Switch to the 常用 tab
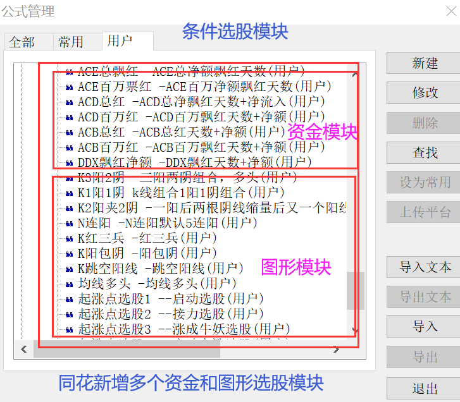Screen dimensions: 460x402 pos(78,42)
